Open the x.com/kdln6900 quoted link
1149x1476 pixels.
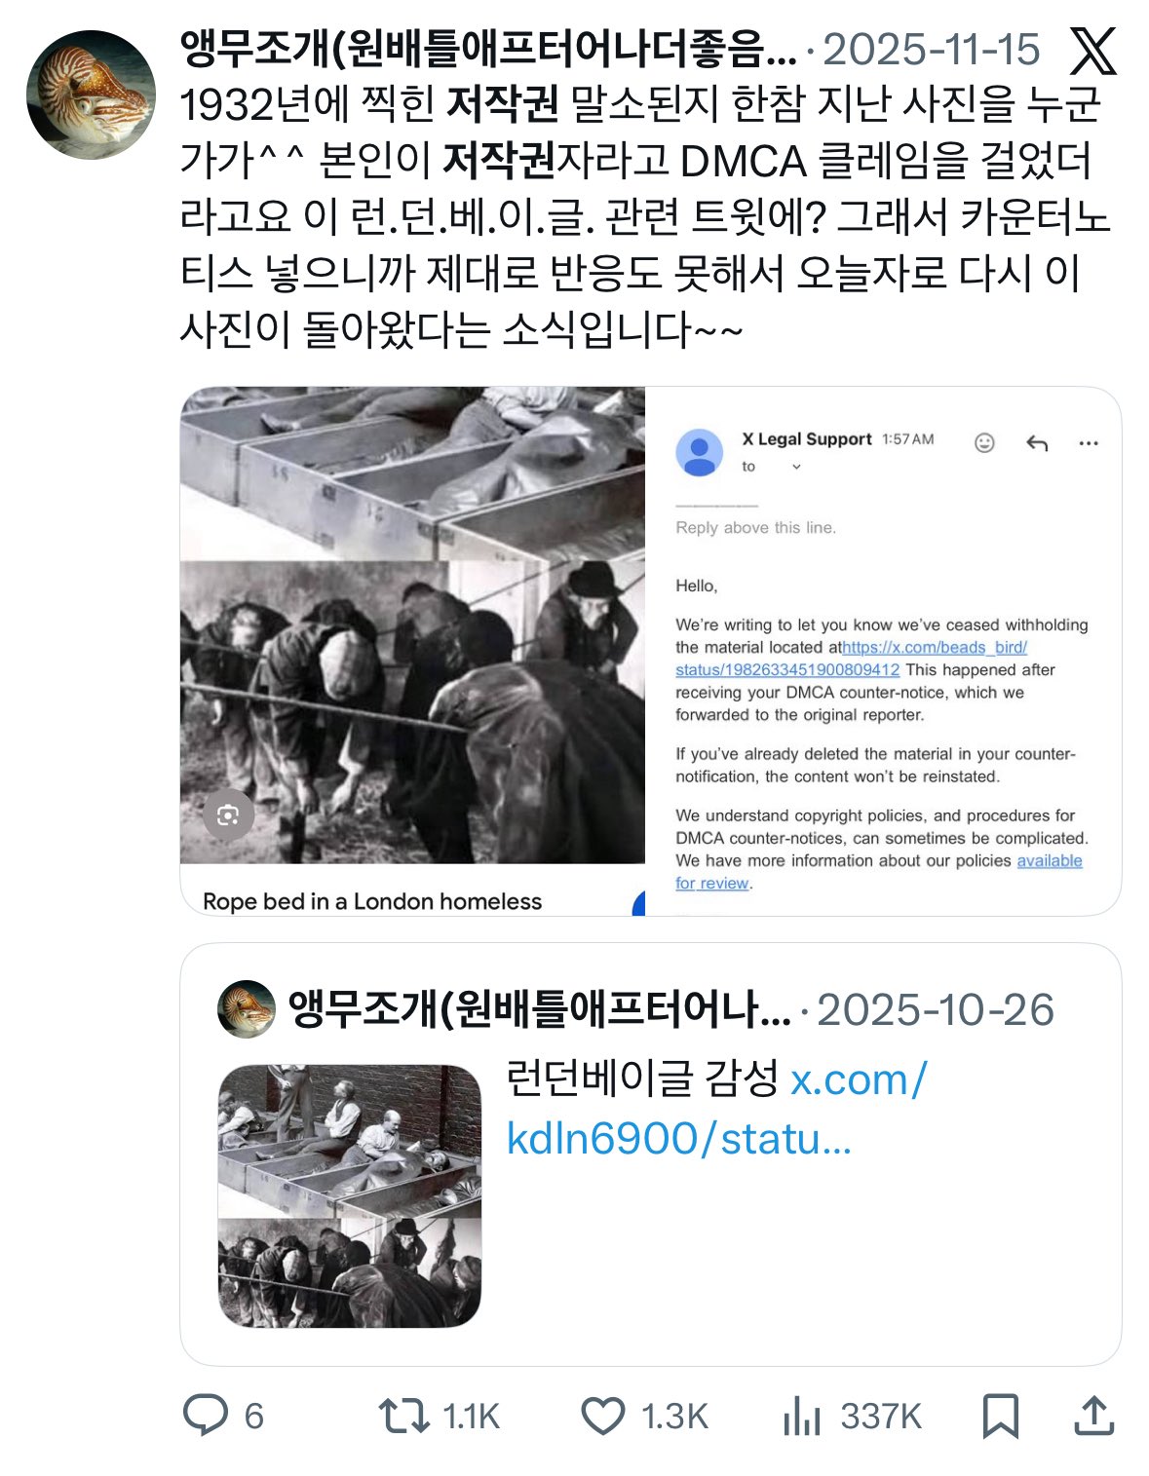tap(716, 1109)
